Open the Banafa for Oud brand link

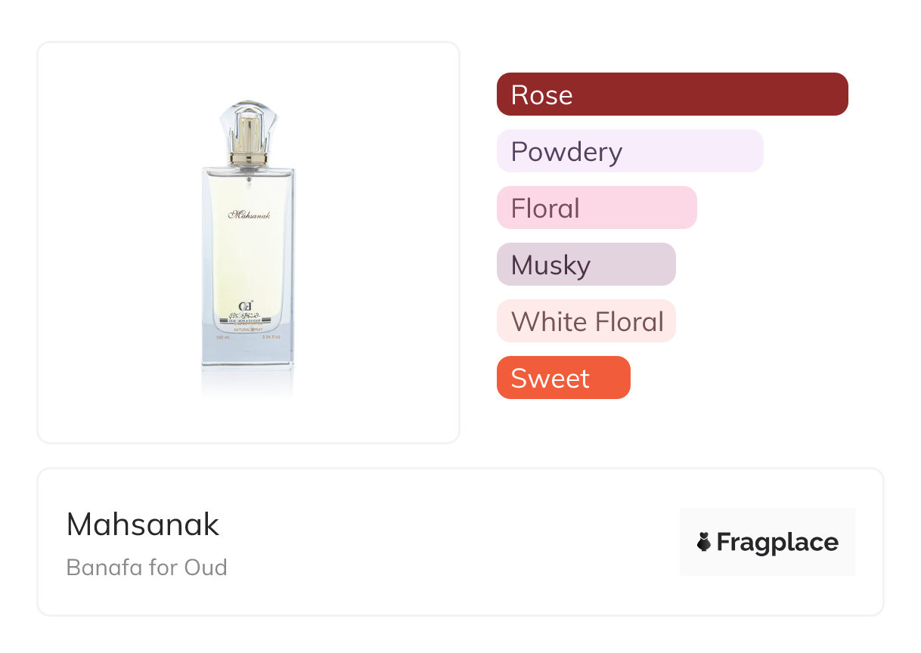point(147,567)
